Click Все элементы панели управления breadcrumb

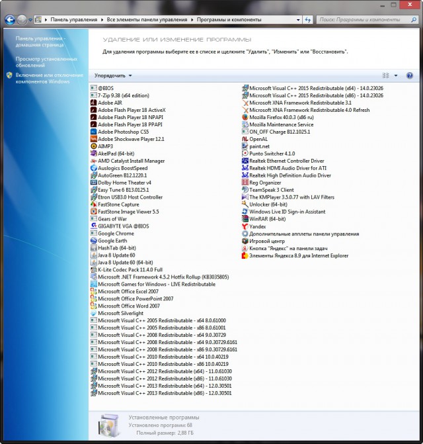pos(147,20)
